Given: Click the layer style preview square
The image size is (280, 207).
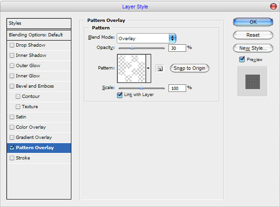Looking at the screenshot, I should 252,82.
